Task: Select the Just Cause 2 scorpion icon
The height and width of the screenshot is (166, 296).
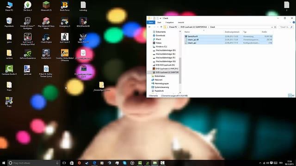Action: coord(65,38)
